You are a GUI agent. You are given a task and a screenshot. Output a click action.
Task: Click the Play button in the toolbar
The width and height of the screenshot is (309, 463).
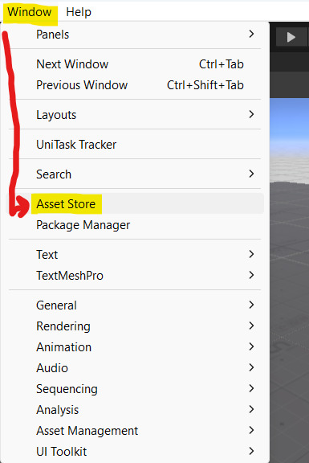pyautogui.click(x=291, y=37)
